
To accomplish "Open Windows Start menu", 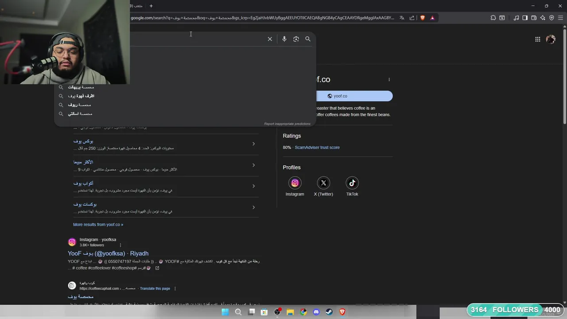I will [x=225, y=312].
